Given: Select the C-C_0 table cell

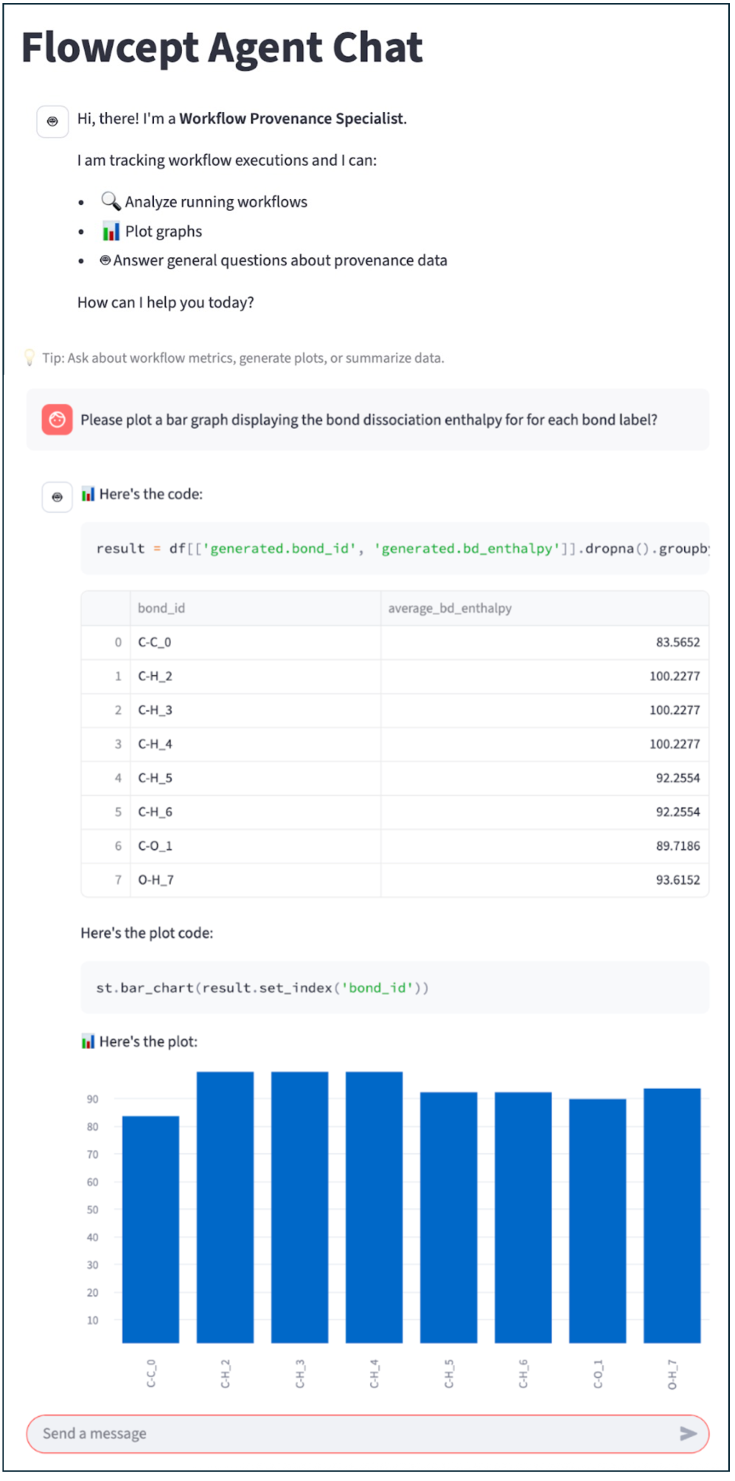Looking at the screenshot, I should click(x=256, y=642).
